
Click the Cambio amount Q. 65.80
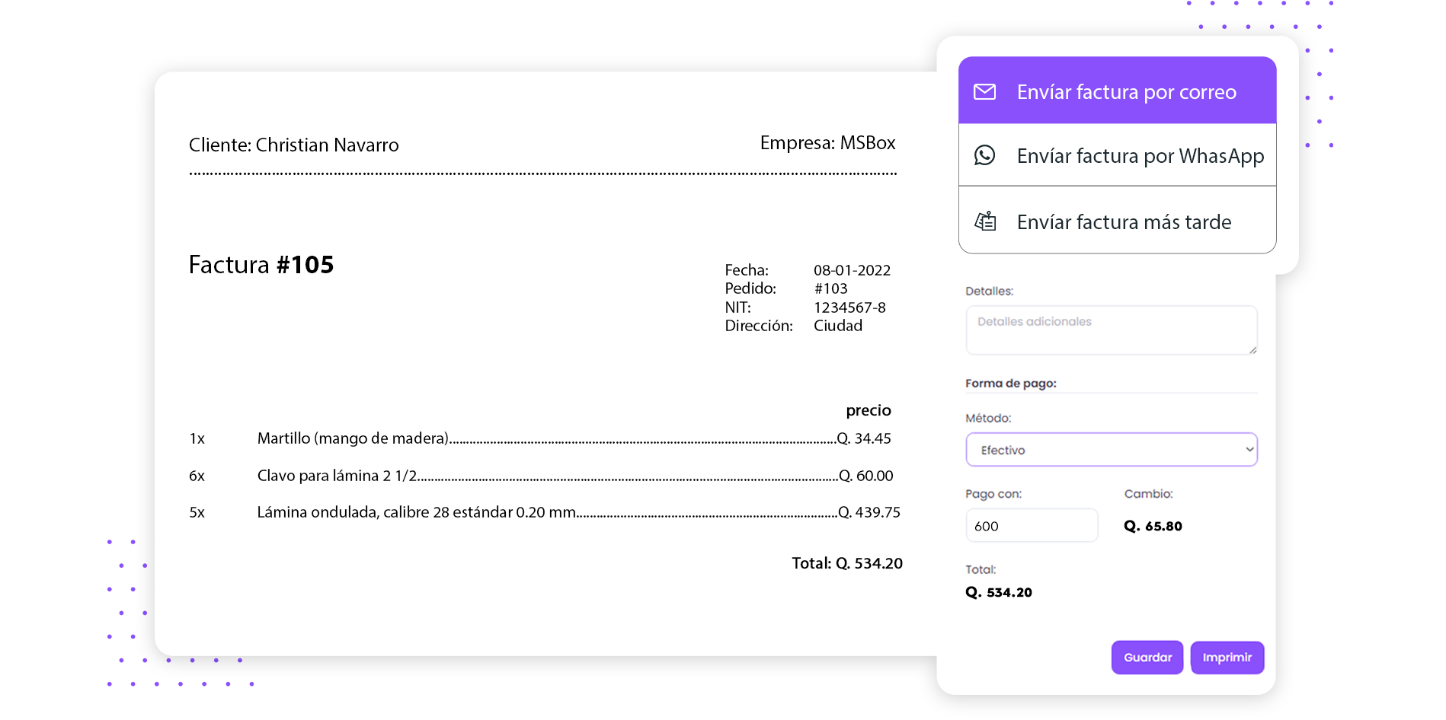click(1153, 526)
